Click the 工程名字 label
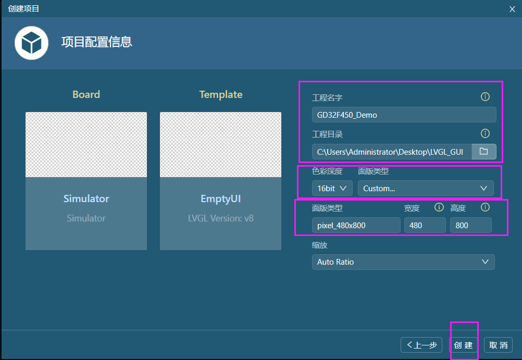The width and height of the screenshot is (522, 360). pos(327,97)
